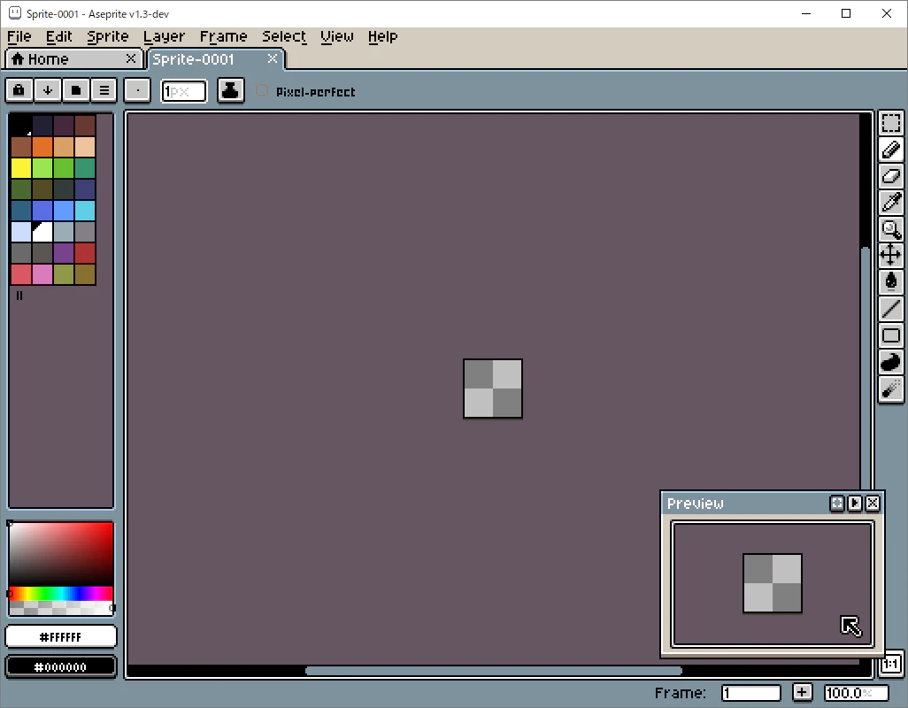Close the Preview window
The width and height of the screenshot is (908, 708).
(873, 503)
